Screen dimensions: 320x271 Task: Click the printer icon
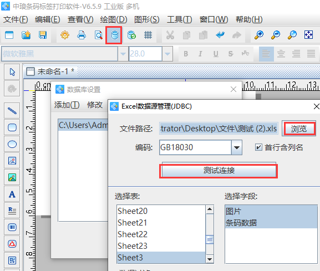click(82, 35)
